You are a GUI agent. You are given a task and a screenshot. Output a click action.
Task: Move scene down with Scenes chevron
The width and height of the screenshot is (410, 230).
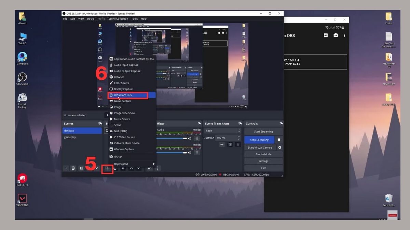pyautogui.click(x=97, y=168)
